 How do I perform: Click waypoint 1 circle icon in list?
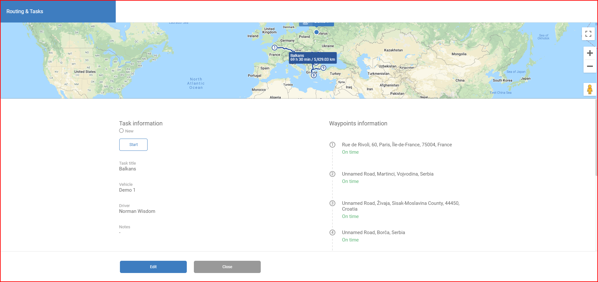click(332, 145)
